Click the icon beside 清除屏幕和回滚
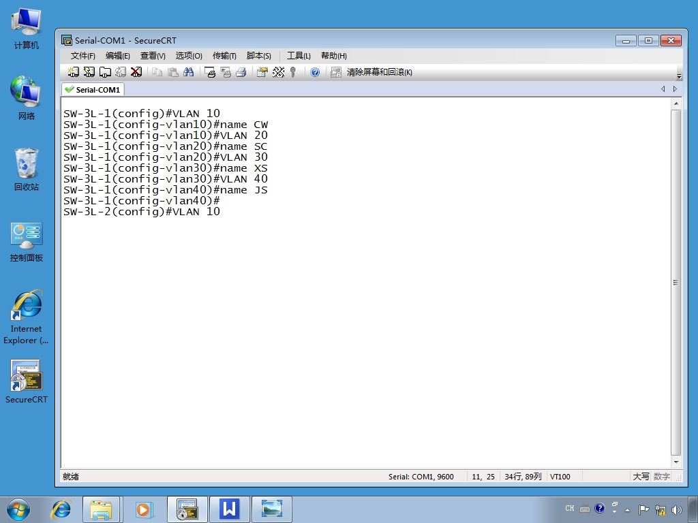The width and height of the screenshot is (698, 523). (x=335, y=72)
